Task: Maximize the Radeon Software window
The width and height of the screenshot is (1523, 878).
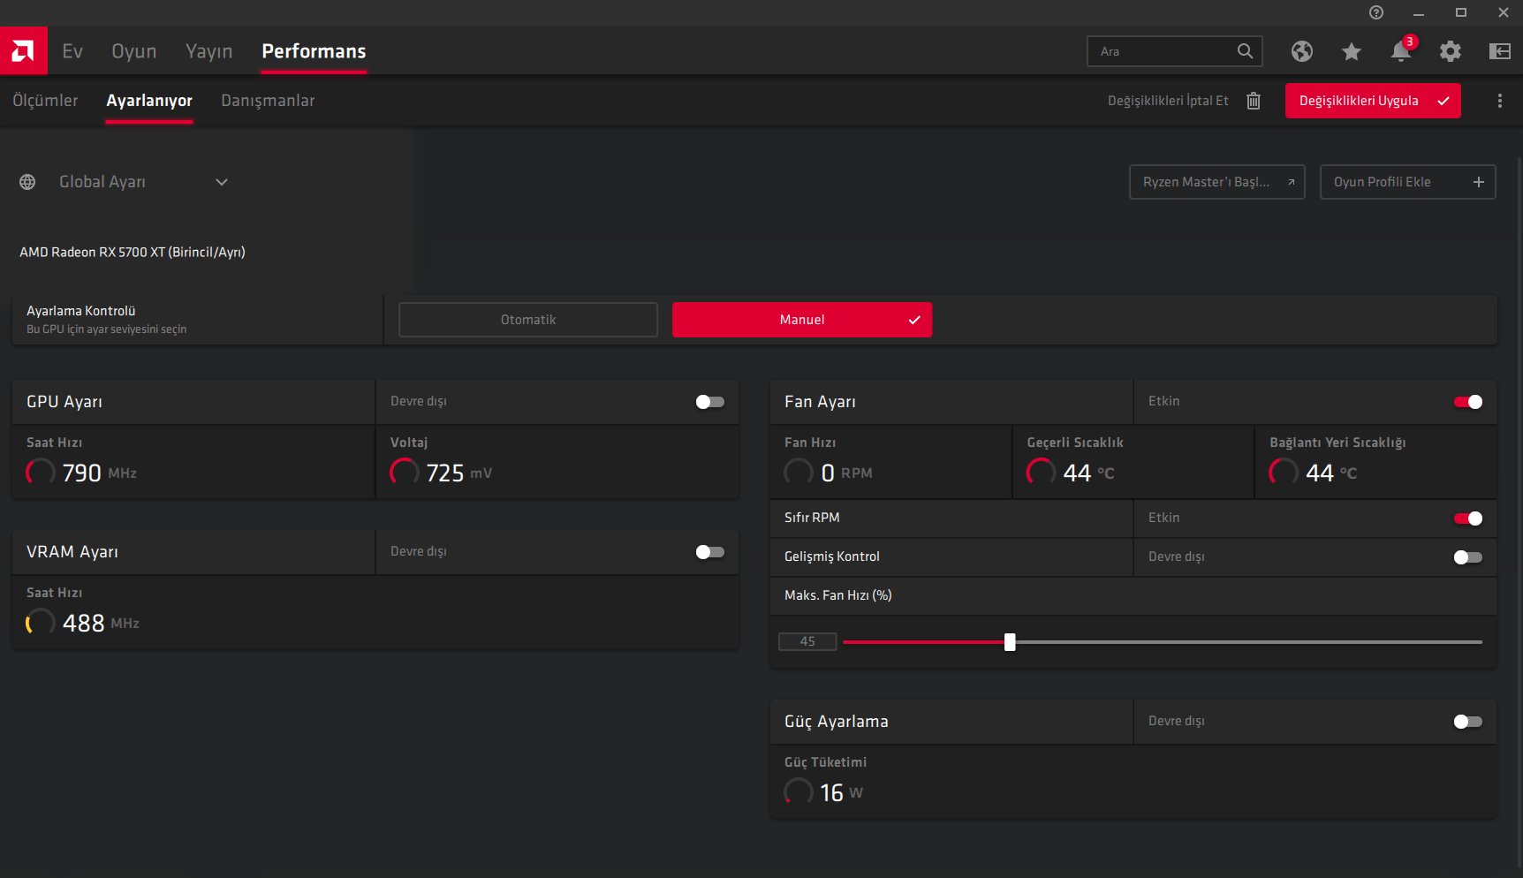Action: pyautogui.click(x=1461, y=12)
